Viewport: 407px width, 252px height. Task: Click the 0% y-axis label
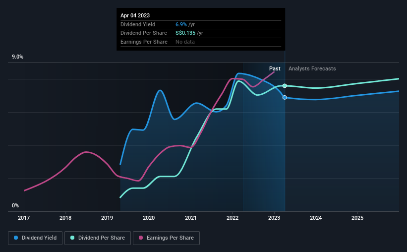coord(15,206)
